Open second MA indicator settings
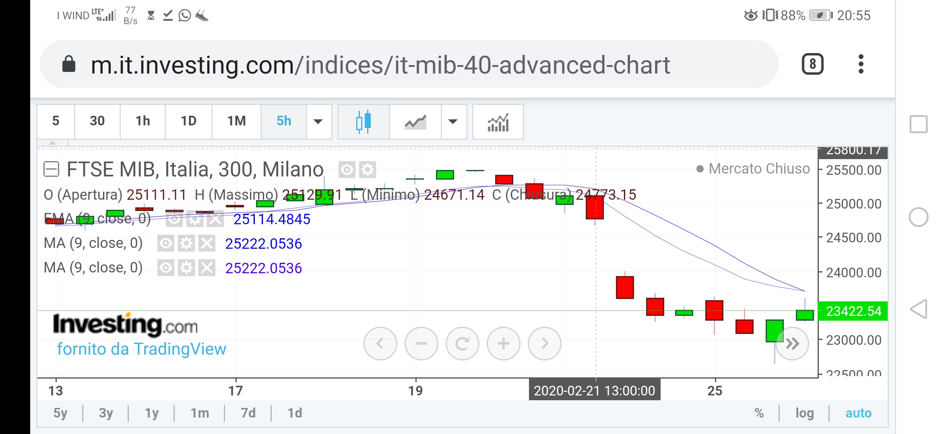 coord(186,268)
